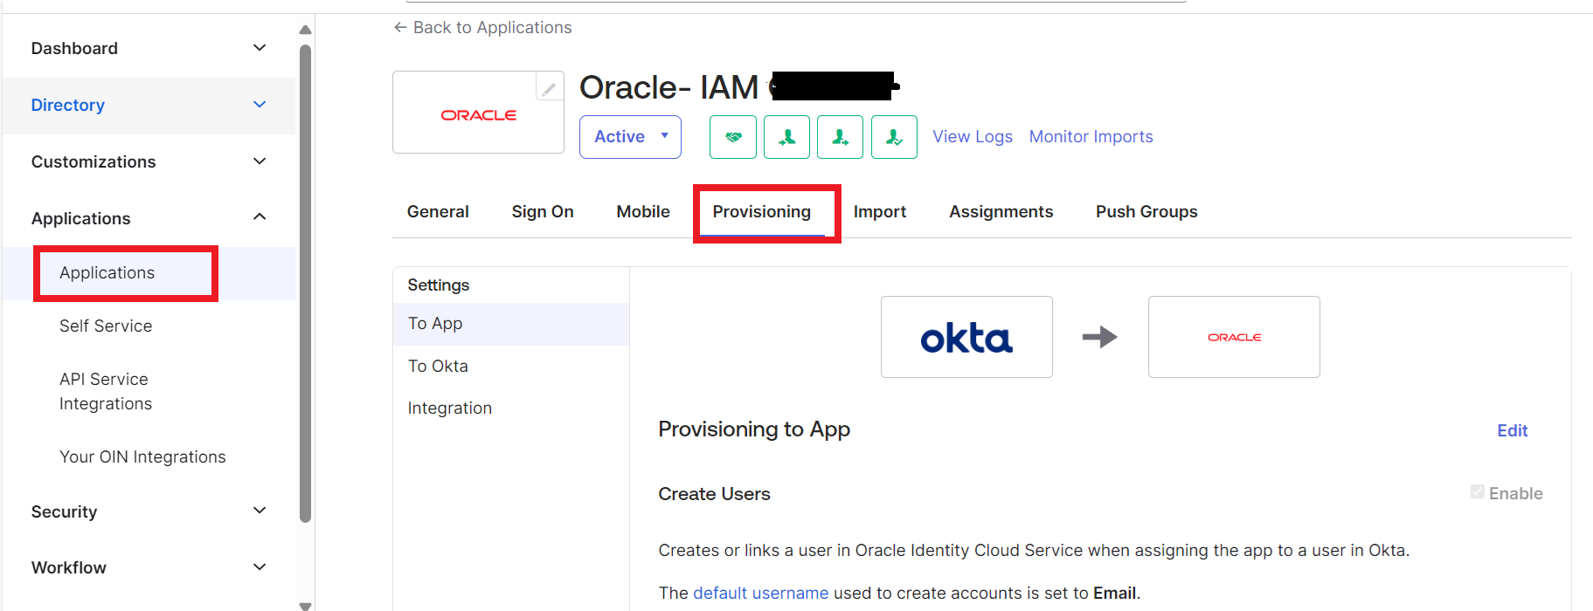This screenshot has height=611, width=1593.
Task: Switch to the General tab
Action: (438, 211)
